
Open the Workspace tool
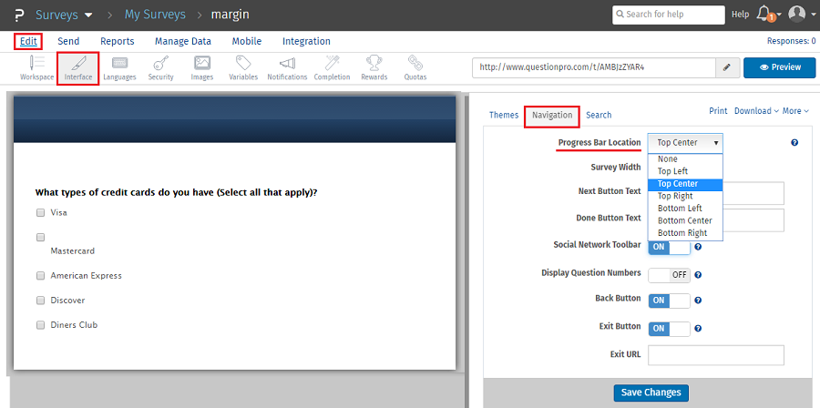click(x=36, y=68)
